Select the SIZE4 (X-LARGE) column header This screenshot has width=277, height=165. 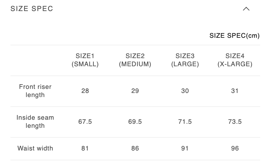235,60
